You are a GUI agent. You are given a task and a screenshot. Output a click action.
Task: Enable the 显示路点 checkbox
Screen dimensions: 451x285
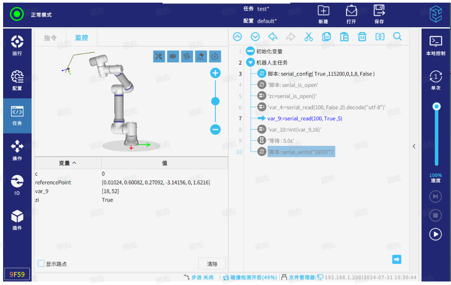tap(41, 263)
